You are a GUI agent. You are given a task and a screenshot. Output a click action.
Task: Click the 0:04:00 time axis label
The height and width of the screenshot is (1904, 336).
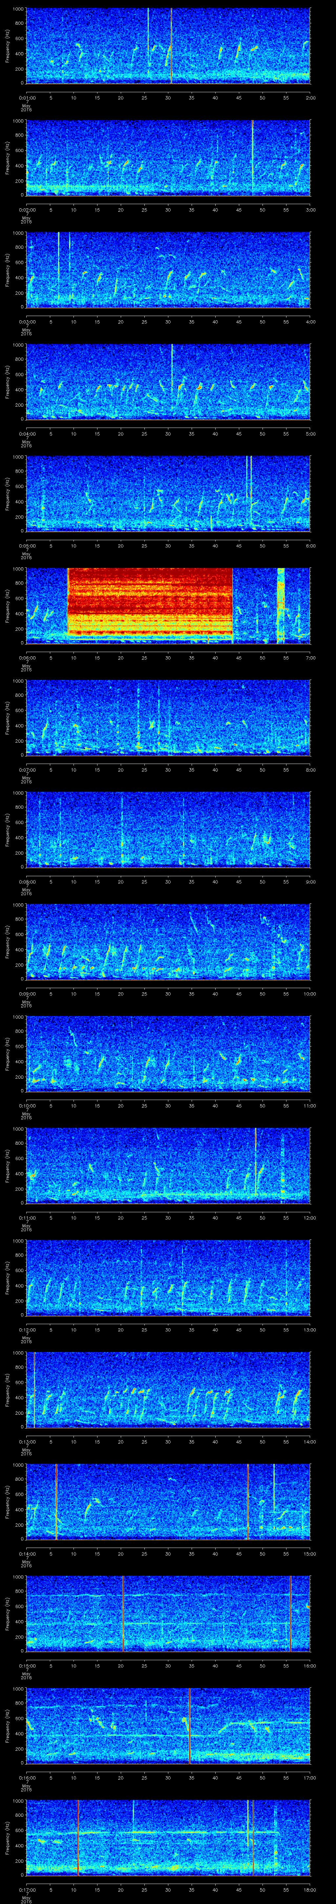coord(27,433)
